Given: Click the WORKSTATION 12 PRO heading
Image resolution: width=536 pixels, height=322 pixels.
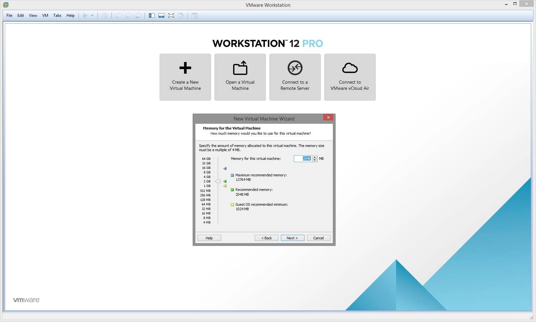Looking at the screenshot, I should click(x=268, y=43).
